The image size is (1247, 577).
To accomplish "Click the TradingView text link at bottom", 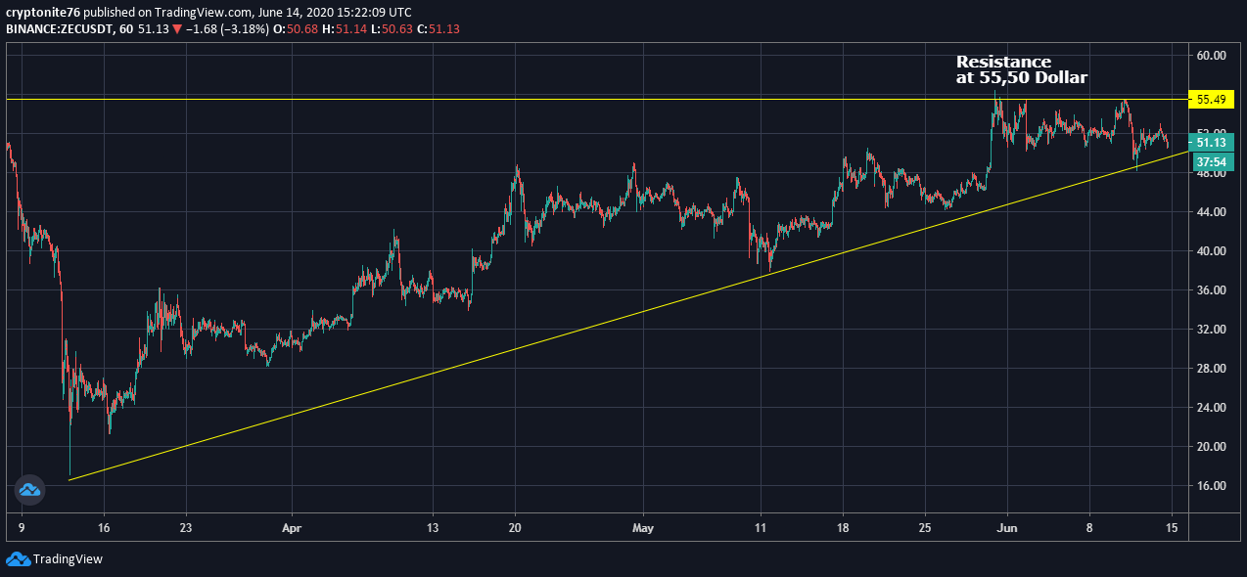I will [68, 559].
